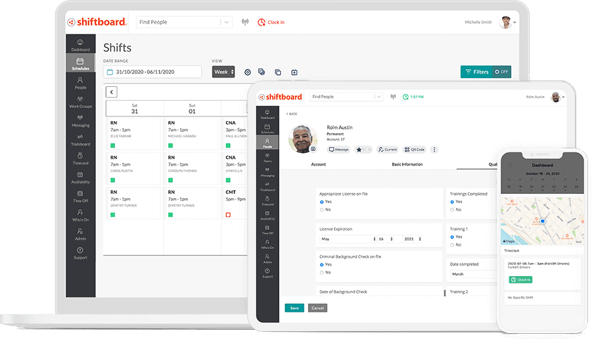Save the qualifications form
Viewport: 596px width, 341px height.
click(x=294, y=308)
